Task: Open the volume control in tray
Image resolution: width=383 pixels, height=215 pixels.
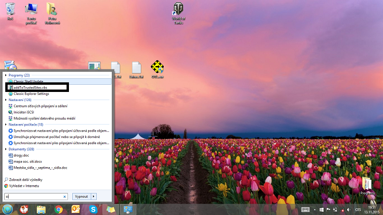Action: [349, 210]
